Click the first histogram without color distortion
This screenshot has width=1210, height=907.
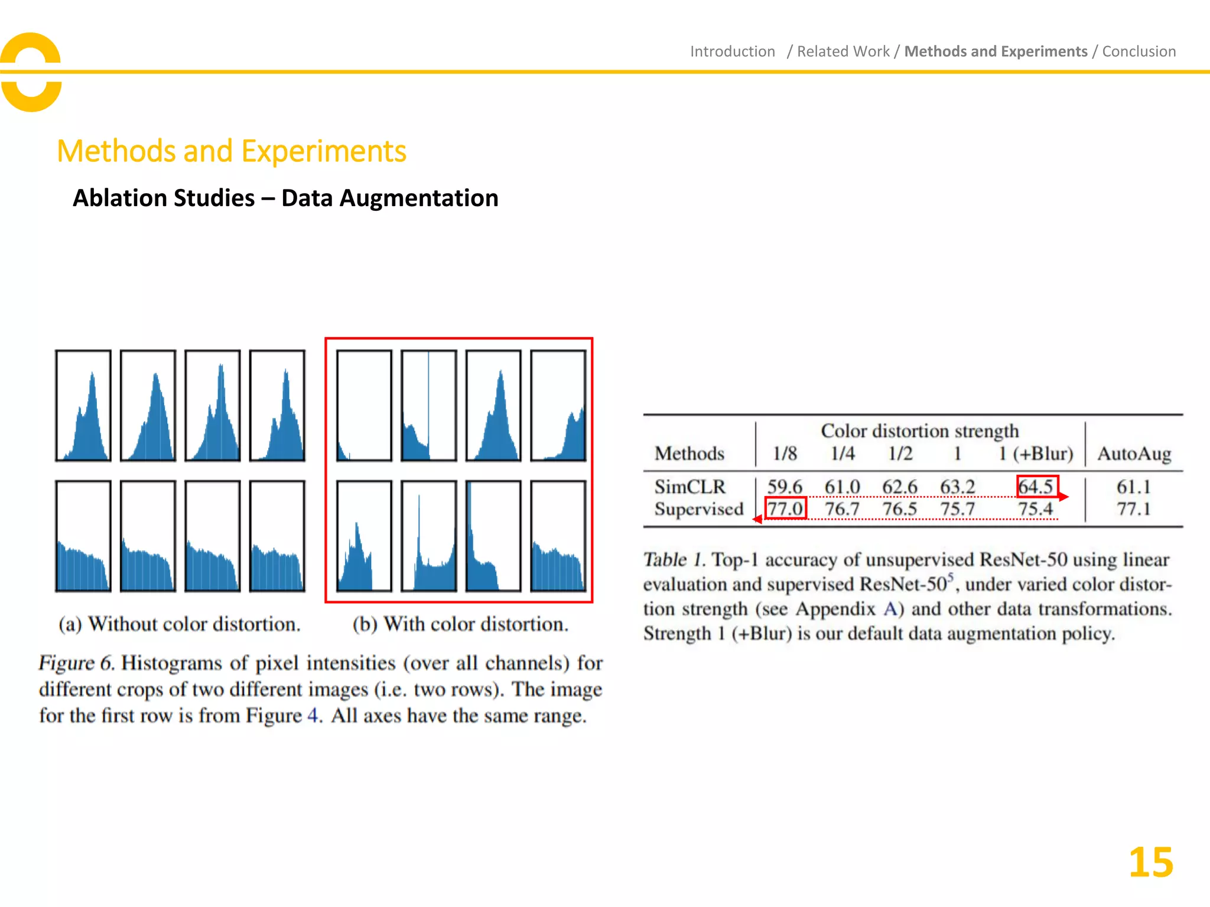click(x=83, y=406)
